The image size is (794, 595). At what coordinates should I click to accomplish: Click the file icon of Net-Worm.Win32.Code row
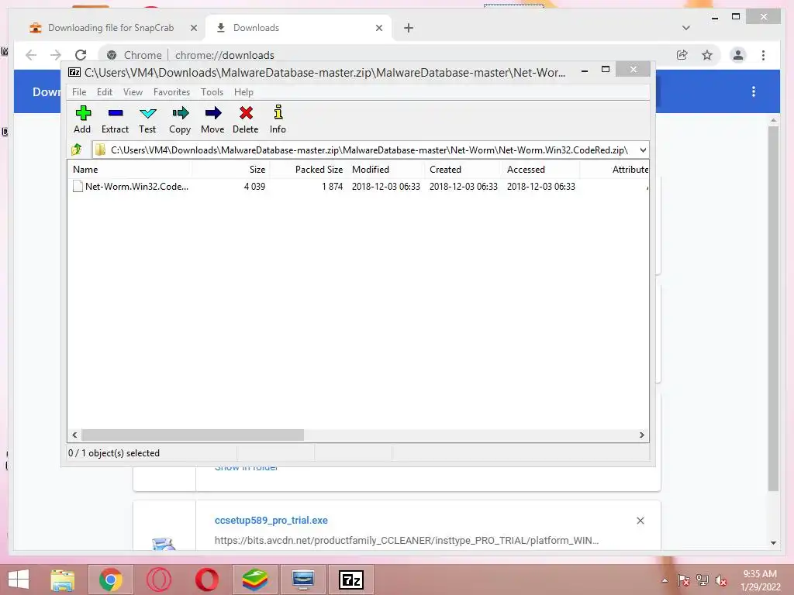tap(78, 186)
